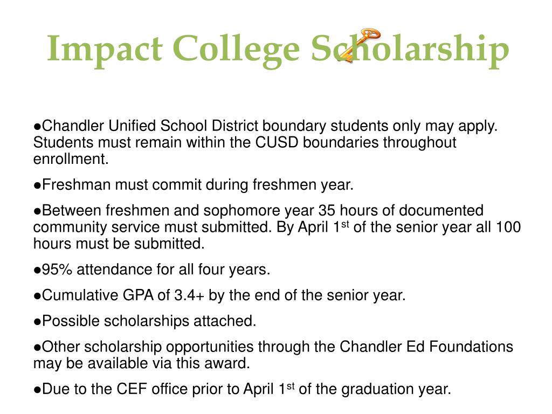The image size is (552, 414).
Task: Click the "Chandler Ed Foundations" text
Action: click(x=426, y=347)
